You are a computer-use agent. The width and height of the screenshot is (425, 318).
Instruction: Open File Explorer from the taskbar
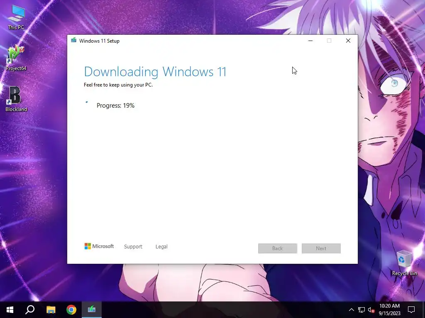tap(51, 310)
